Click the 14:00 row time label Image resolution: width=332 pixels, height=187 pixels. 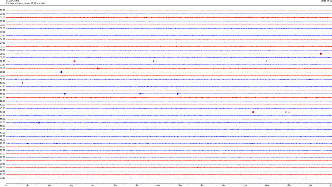[x=2, y=112]
